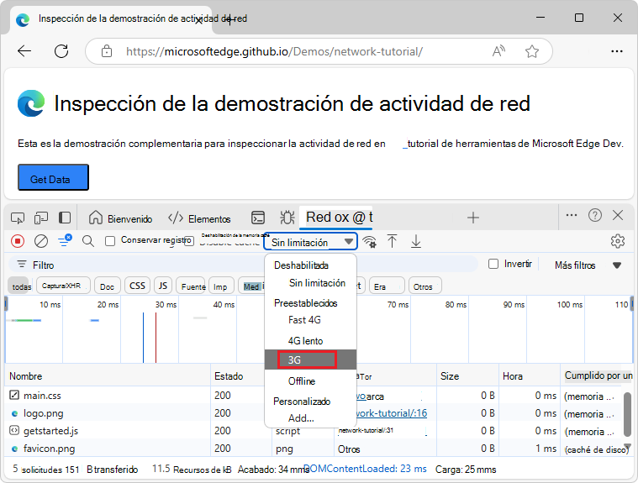The image size is (638, 483).
Task: Click the lock site info icon
Action: [x=107, y=51]
